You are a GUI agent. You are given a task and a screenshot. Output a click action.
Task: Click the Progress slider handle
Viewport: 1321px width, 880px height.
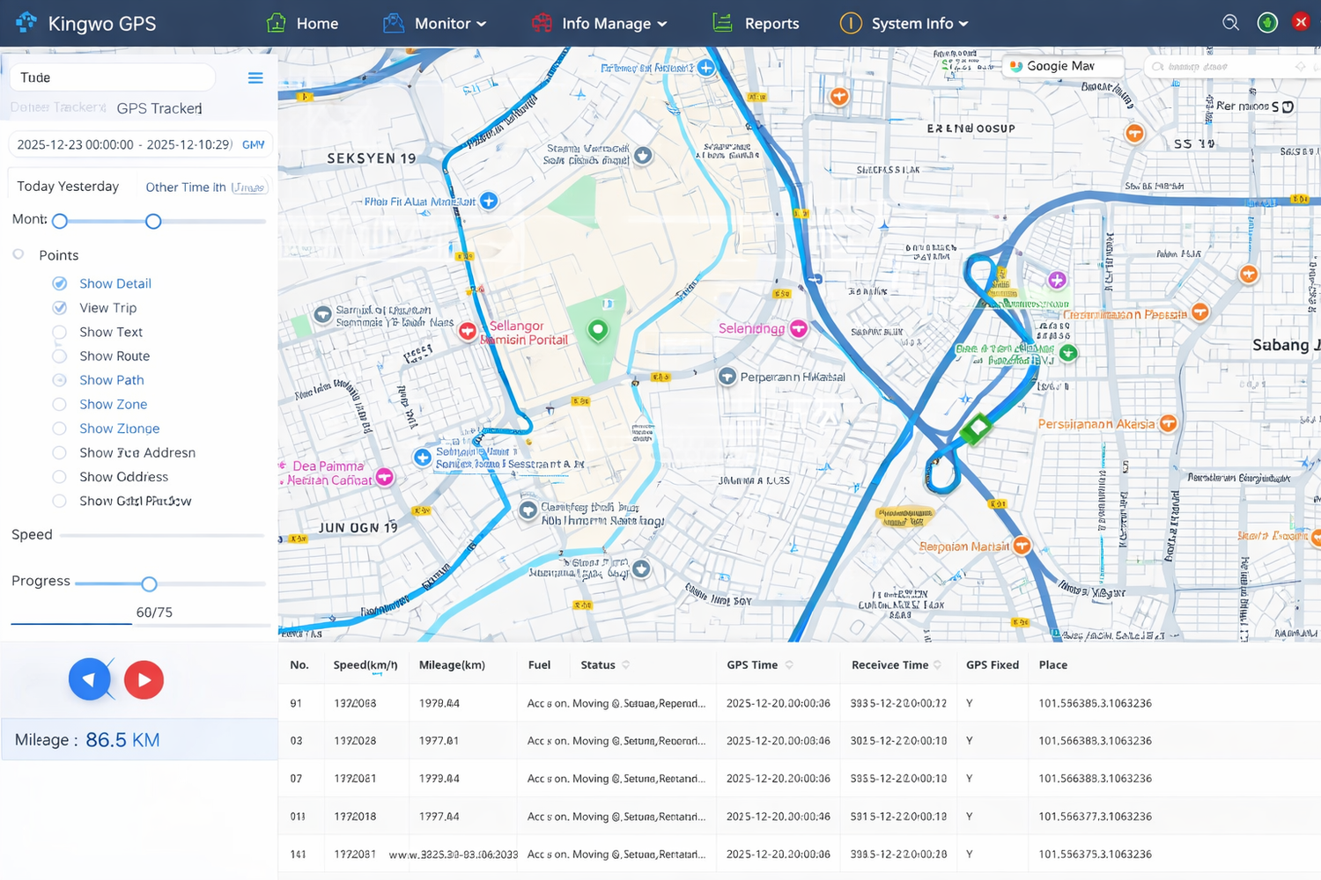pyautogui.click(x=149, y=584)
